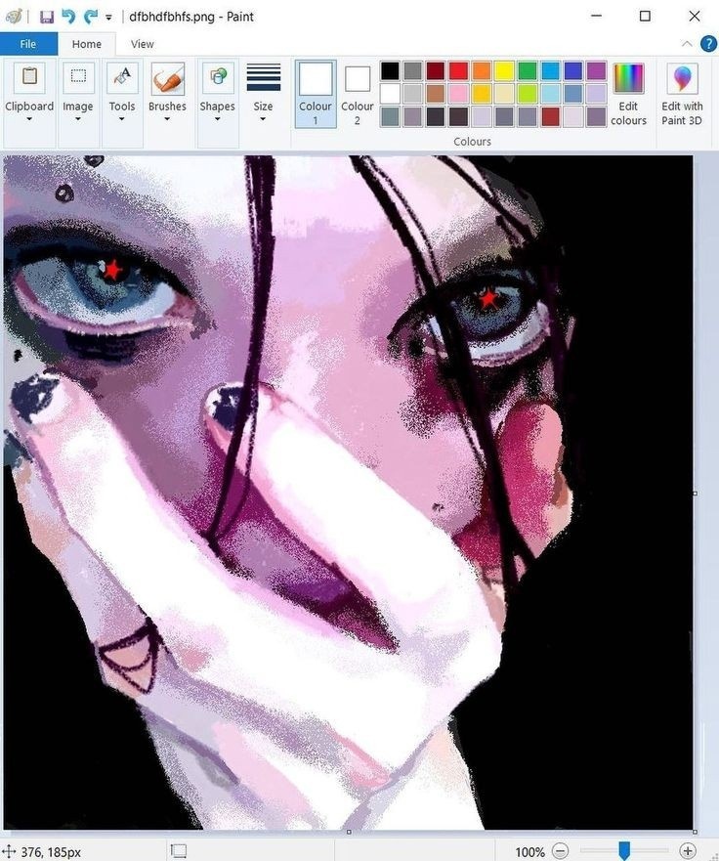Screen dimensions: 719x861
Task: Open the Size line thickness button
Action: (x=263, y=94)
